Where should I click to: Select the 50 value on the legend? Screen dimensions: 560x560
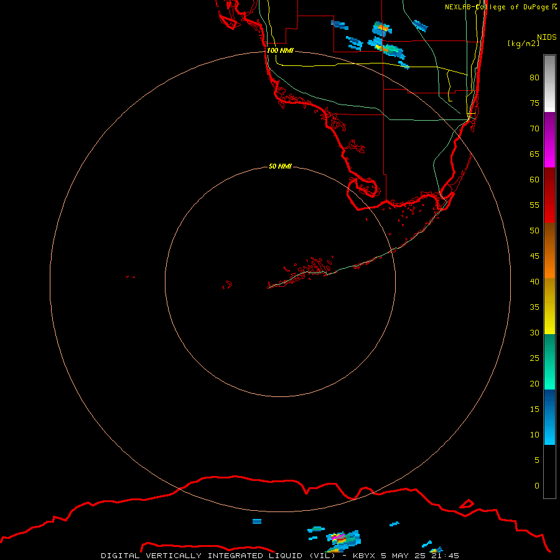[x=534, y=230]
